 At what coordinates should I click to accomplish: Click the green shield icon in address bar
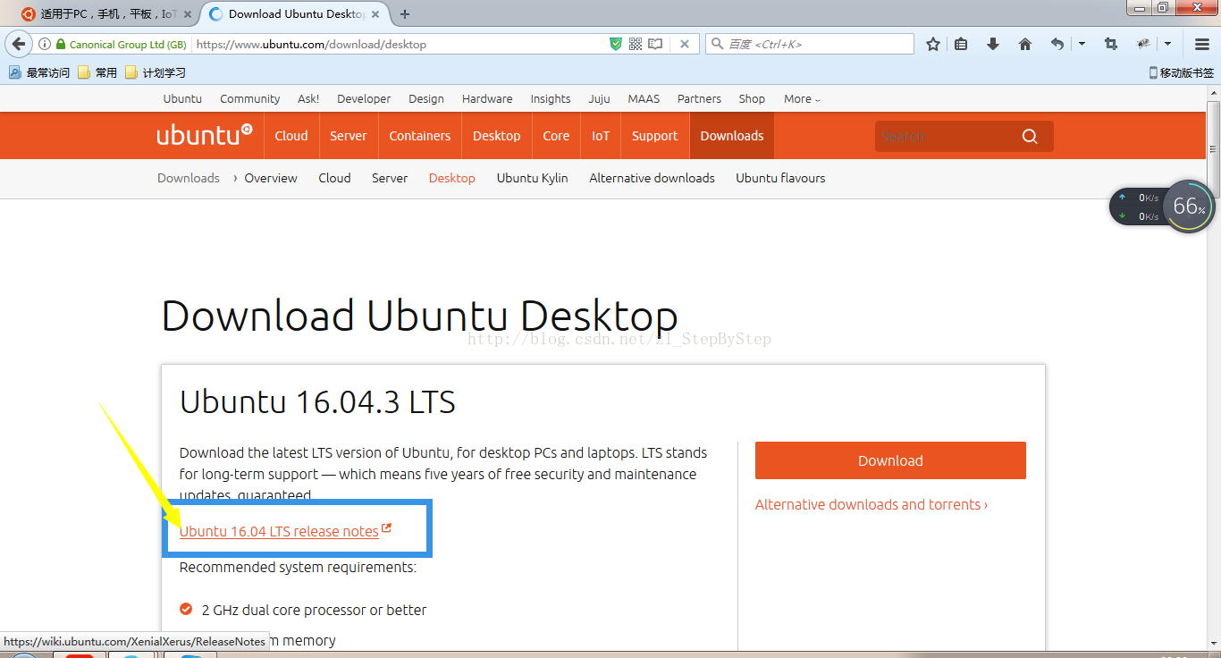click(x=615, y=44)
